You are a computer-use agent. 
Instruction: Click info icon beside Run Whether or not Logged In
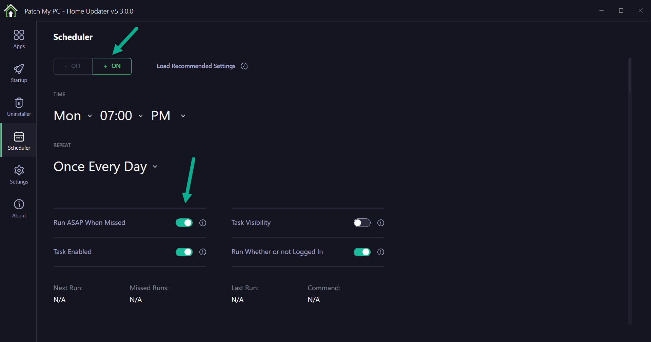pyautogui.click(x=381, y=252)
